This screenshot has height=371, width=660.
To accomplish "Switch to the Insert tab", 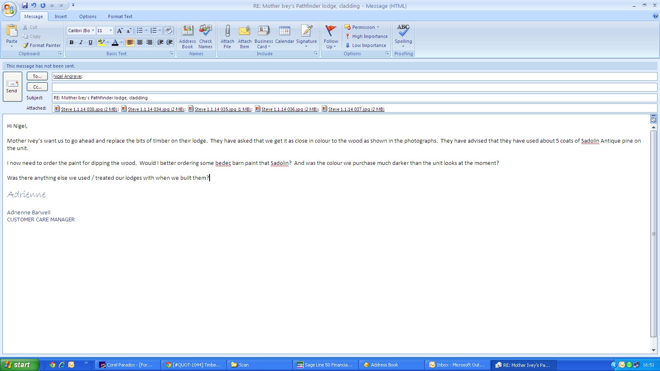I will pyautogui.click(x=61, y=16).
